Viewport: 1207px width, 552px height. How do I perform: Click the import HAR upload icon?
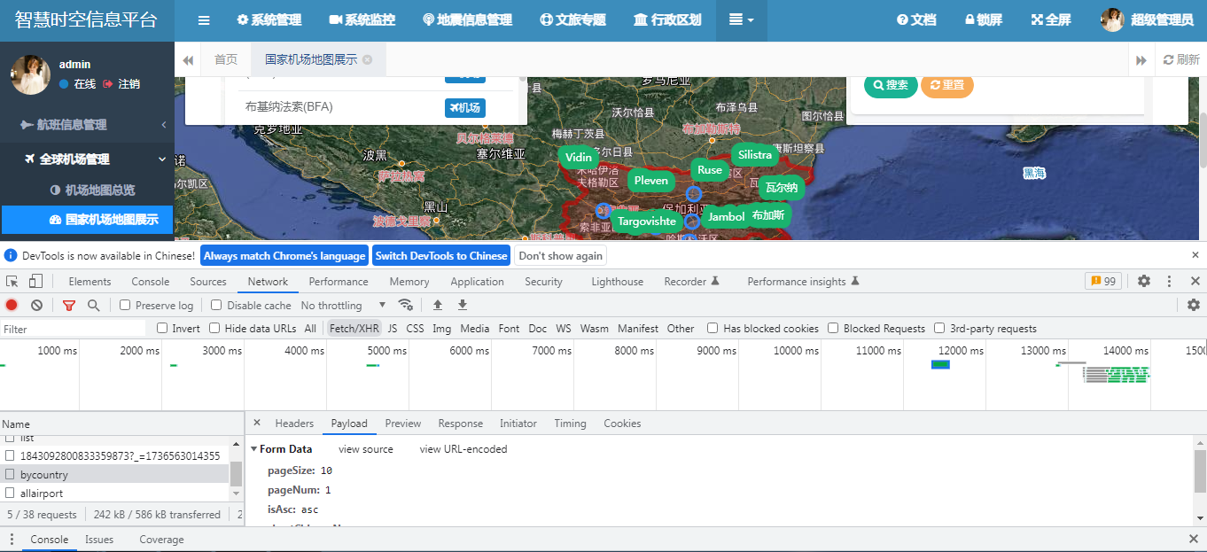tap(438, 305)
